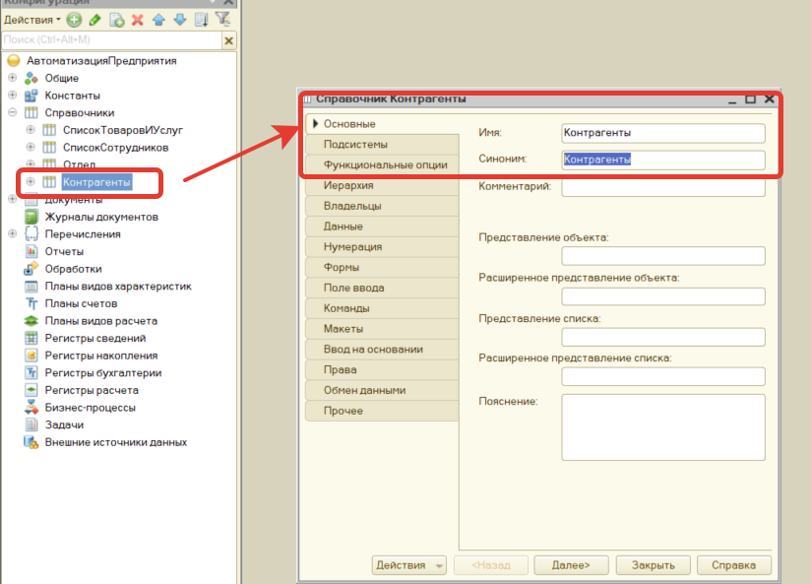Open the Поле ввода tab
Screen dimensions: 811x584
coord(382,288)
